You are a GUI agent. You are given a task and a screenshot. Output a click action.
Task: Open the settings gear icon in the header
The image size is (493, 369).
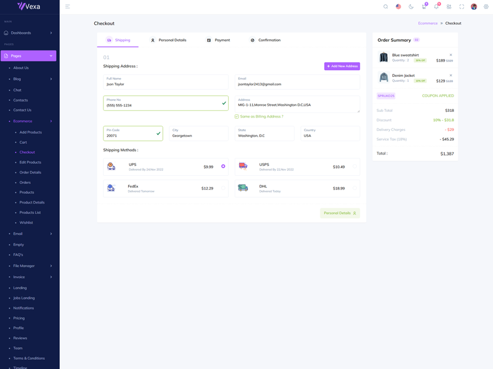(x=486, y=7)
